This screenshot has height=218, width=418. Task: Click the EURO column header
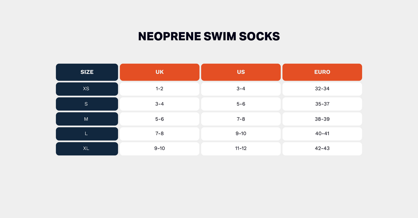coord(322,72)
